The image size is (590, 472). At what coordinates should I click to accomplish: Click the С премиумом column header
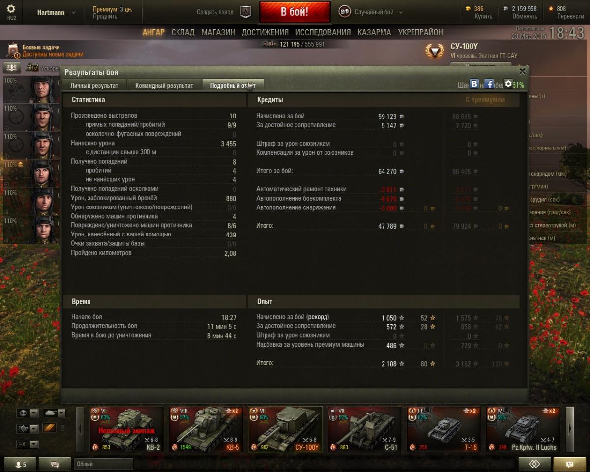click(485, 100)
